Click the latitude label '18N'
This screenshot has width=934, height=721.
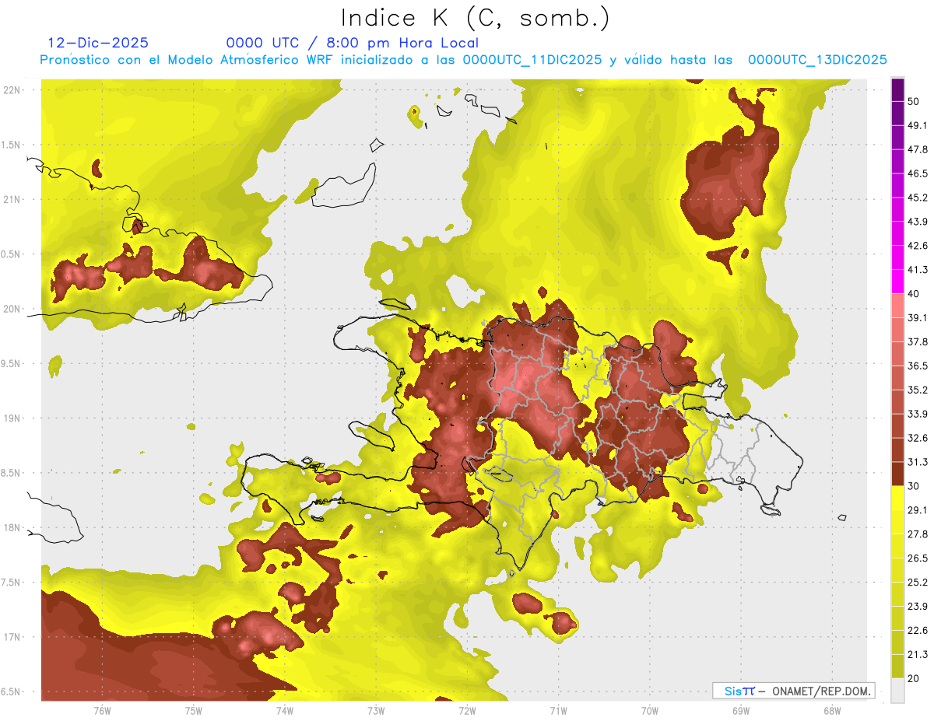pos(12,527)
